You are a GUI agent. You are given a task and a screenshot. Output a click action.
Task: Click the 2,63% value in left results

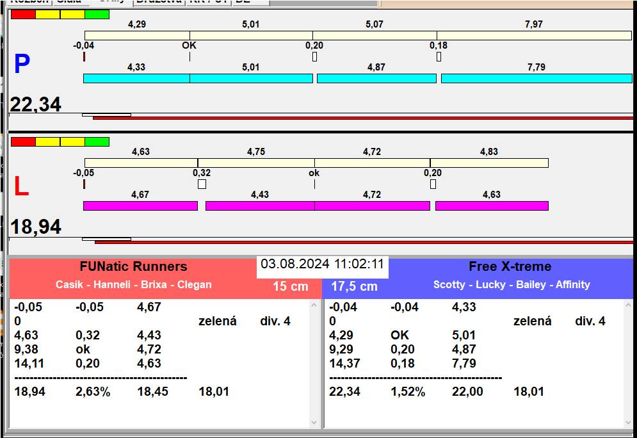click(x=93, y=392)
